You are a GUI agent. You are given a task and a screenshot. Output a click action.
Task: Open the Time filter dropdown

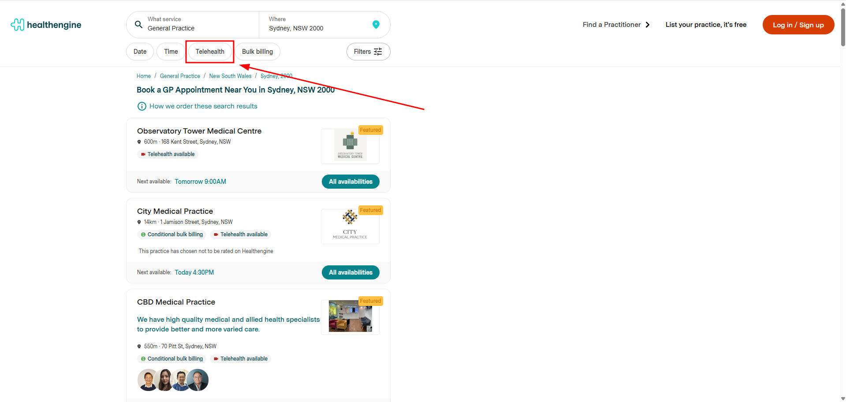pyautogui.click(x=171, y=52)
